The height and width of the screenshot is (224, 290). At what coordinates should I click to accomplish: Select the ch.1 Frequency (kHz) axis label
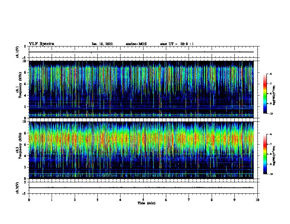(x=19, y=85)
